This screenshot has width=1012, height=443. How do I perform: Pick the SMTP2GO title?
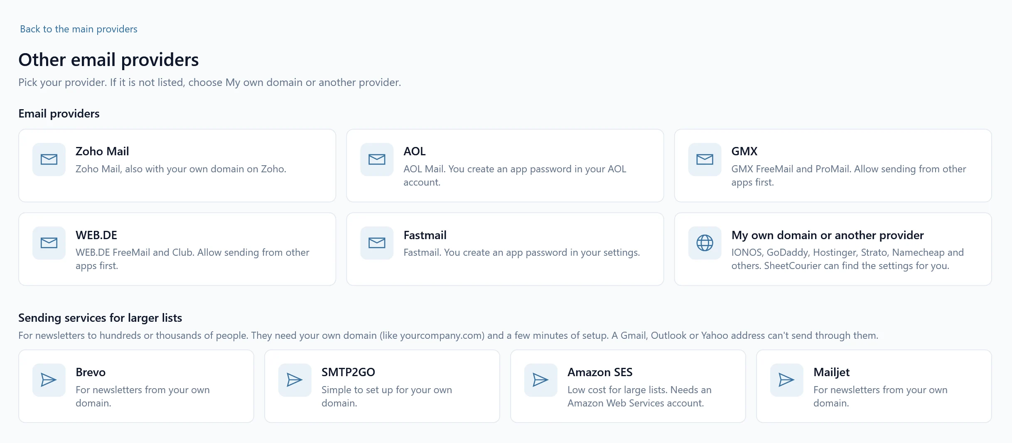348,372
